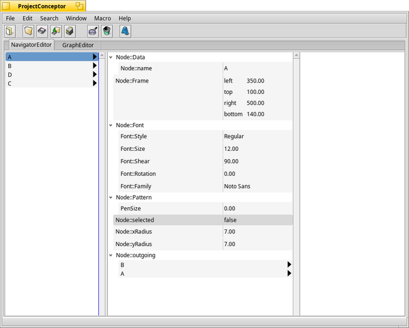
Task: Click the left frame value 350.00
Action: pos(256,81)
